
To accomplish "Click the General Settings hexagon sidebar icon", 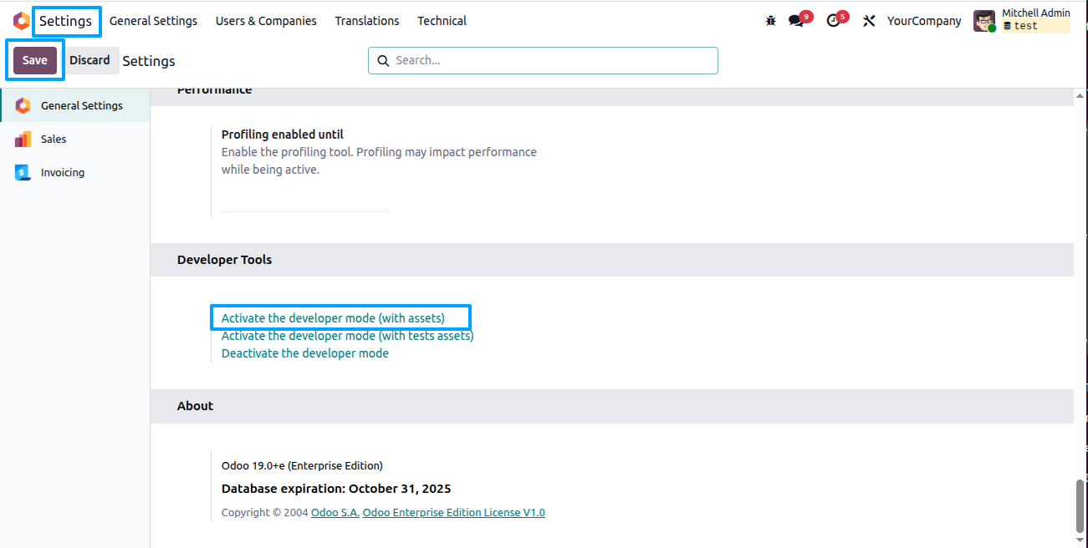I will (x=23, y=106).
